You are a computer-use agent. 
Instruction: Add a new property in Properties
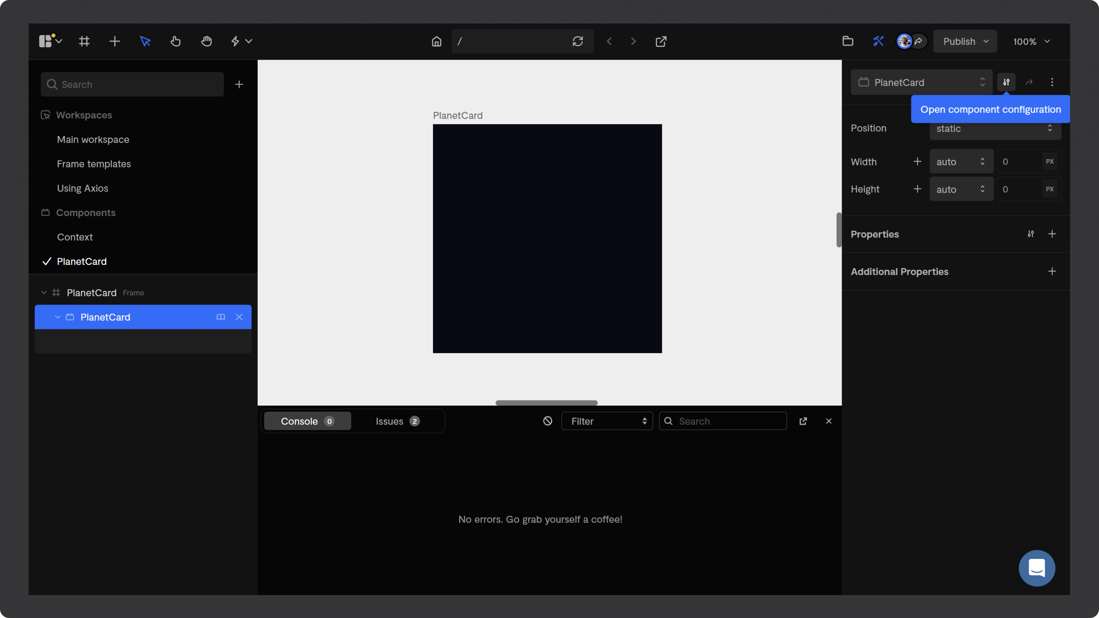[x=1052, y=234]
